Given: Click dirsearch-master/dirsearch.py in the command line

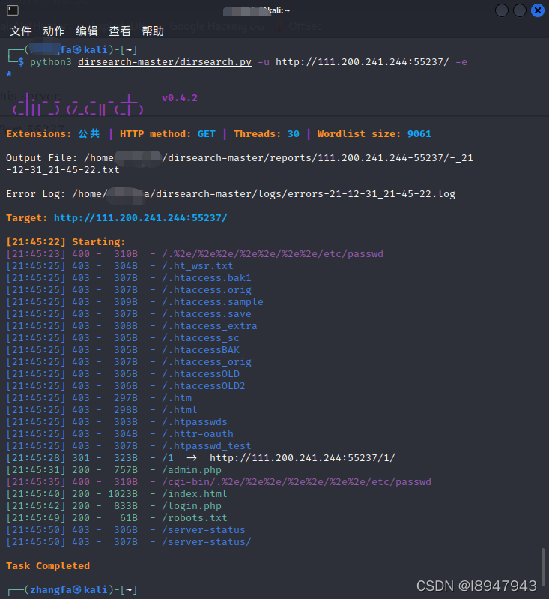Looking at the screenshot, I should click(165, 62).
